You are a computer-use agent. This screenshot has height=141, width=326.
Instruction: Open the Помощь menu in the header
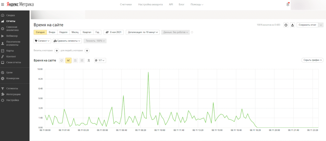(x=197, y=4)
